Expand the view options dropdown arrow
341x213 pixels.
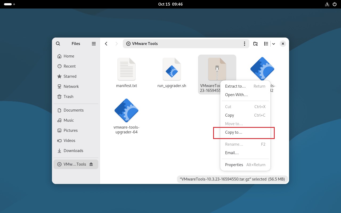click(274, 44)
